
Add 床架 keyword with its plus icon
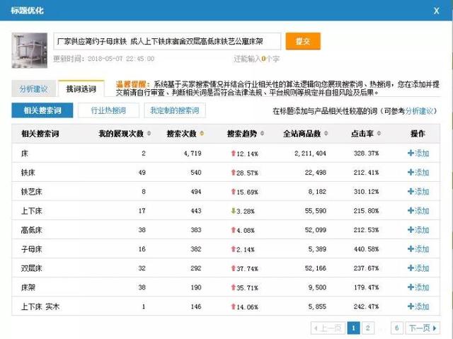click(x=411, y=287)
